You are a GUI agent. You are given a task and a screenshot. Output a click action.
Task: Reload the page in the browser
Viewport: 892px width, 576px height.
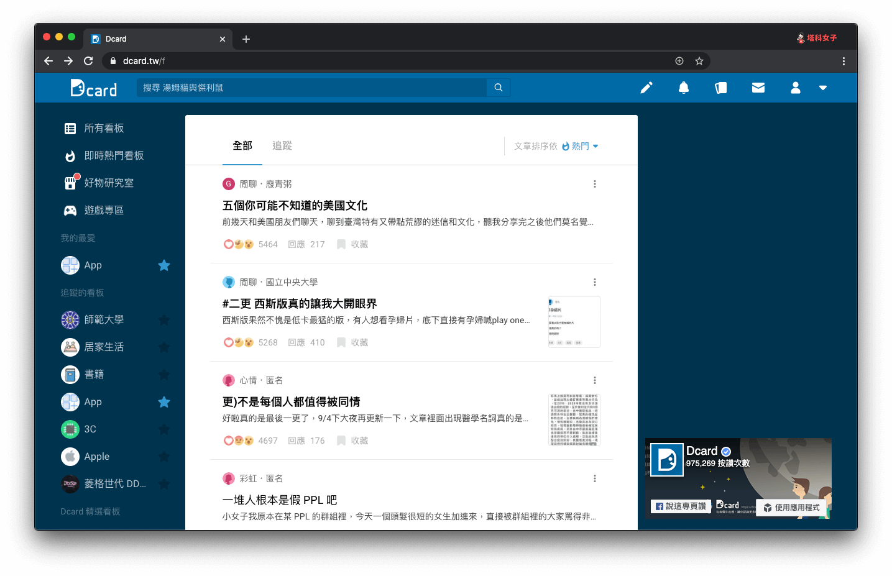(88, 61)
